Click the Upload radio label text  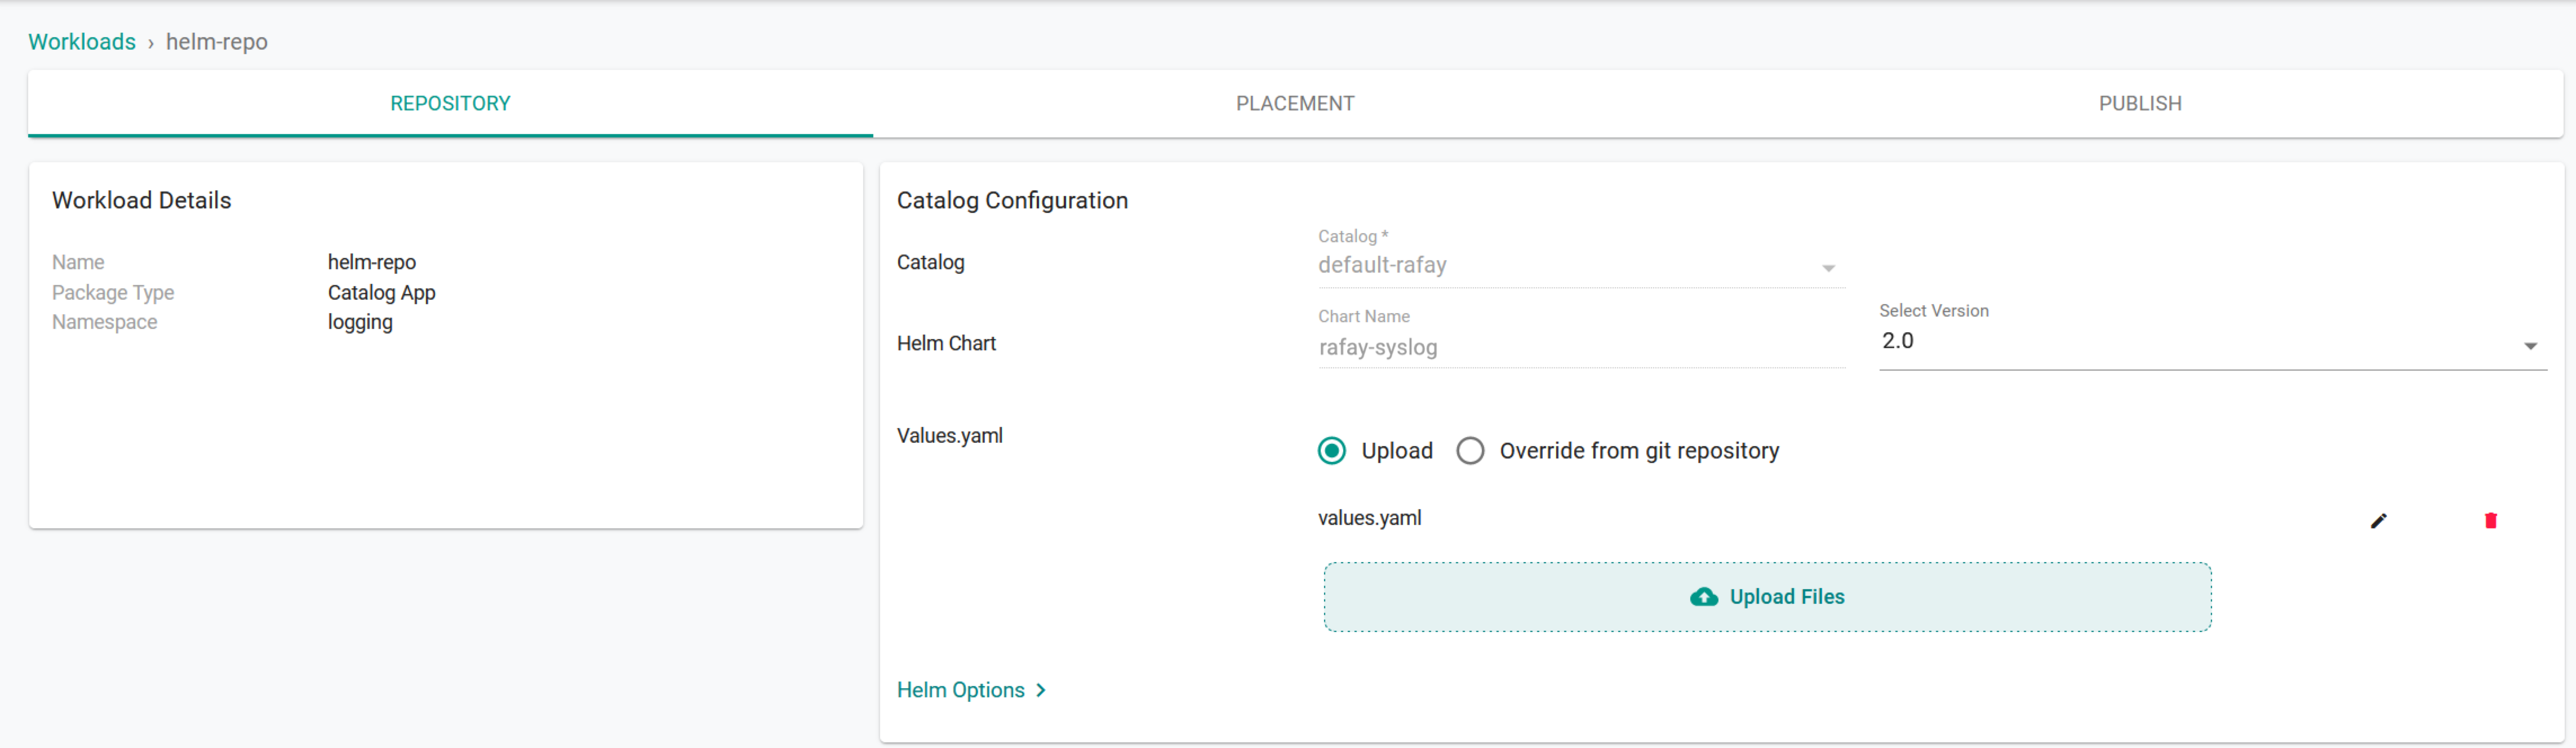pos(1396,451)
